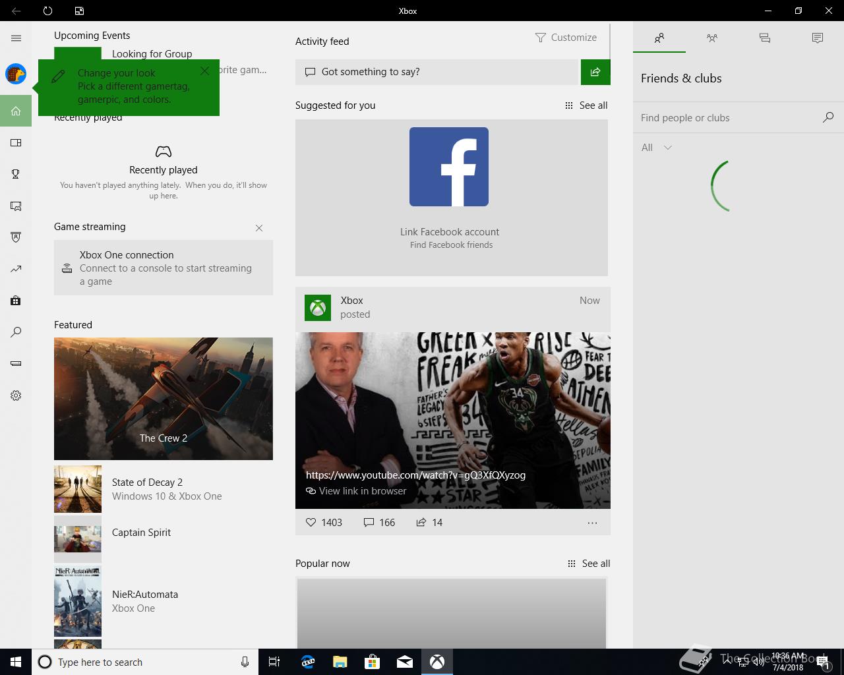Click the taskbar Type here to search box
The width and height of the screenshot is (844, 675).
145,662
